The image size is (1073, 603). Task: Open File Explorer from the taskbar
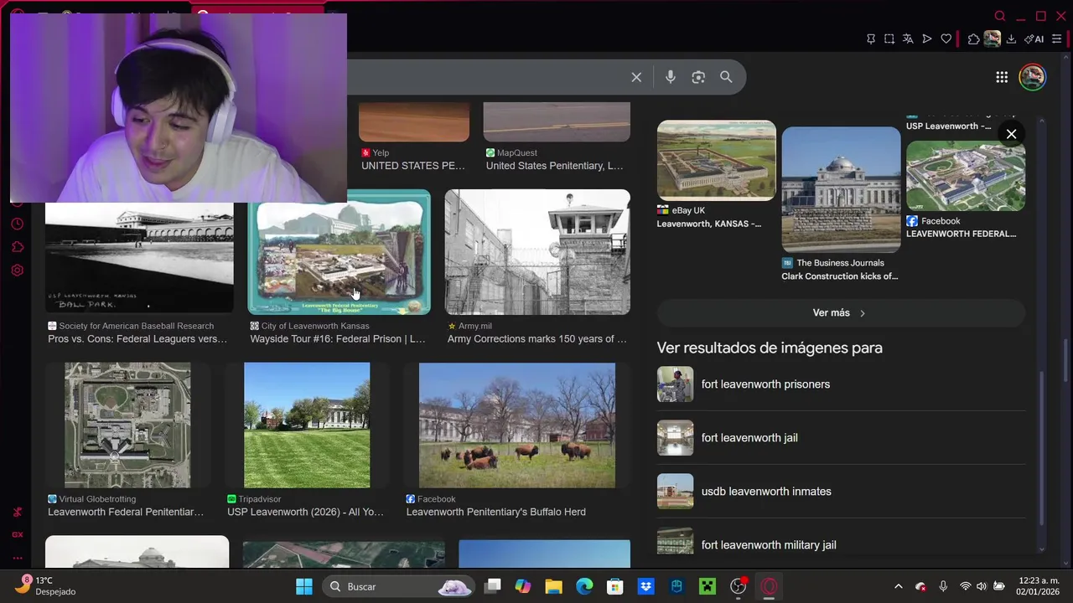[554, 586]
